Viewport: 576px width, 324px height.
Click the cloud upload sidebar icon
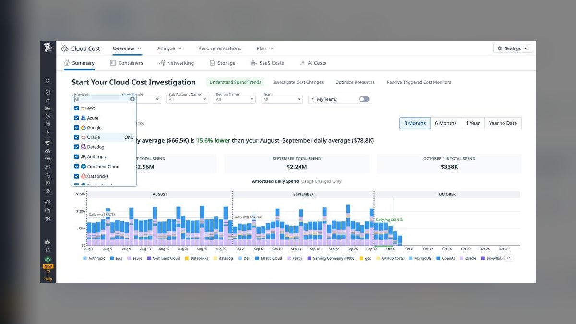tap(48, 151)
